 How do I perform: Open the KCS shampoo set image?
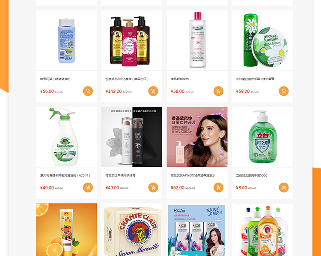pyautogui.click(x=197, y=230)
